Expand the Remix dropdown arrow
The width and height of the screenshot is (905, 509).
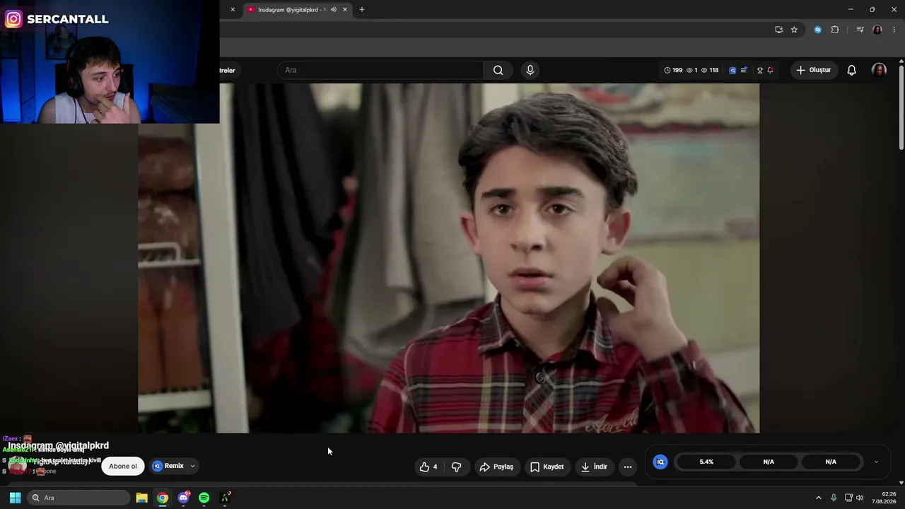point(192,466)
